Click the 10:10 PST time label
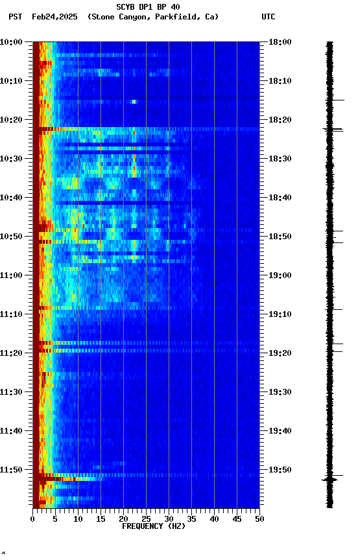358x560 pixels. point(11,81)
